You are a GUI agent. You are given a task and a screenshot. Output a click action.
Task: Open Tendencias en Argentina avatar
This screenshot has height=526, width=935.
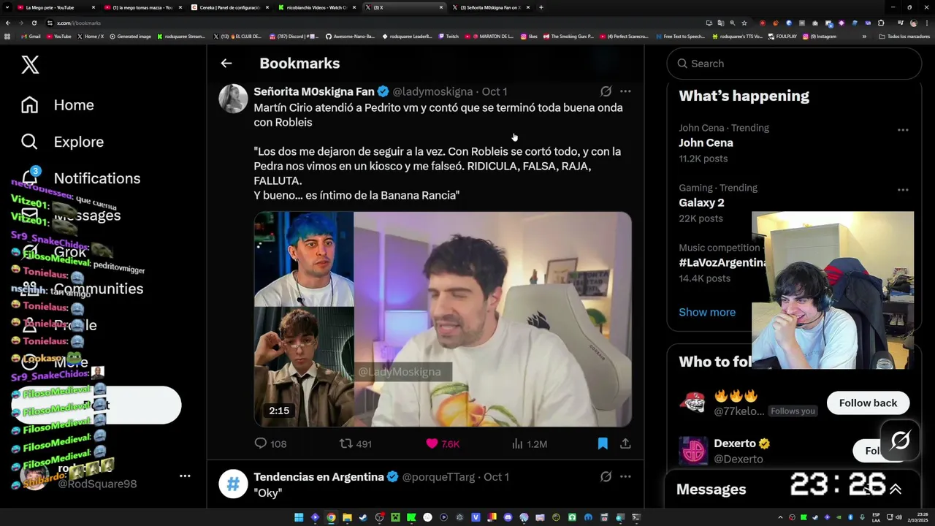(233, 484)
